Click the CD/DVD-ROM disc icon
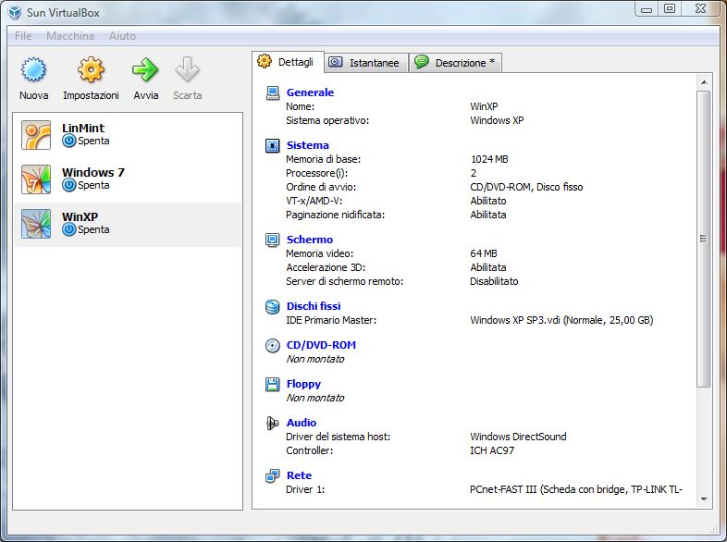 273,345
